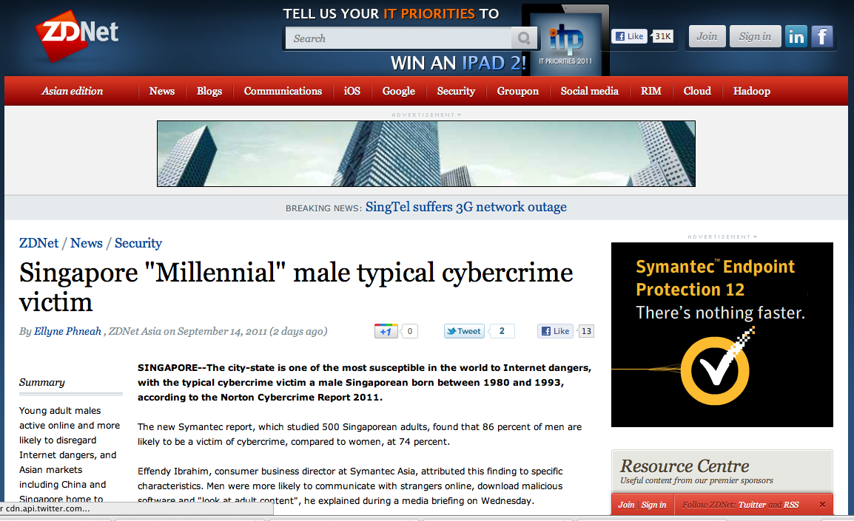Like the article on Facebook
The width and height of the screenshot is (854, 521).
(x=555, y=331)
